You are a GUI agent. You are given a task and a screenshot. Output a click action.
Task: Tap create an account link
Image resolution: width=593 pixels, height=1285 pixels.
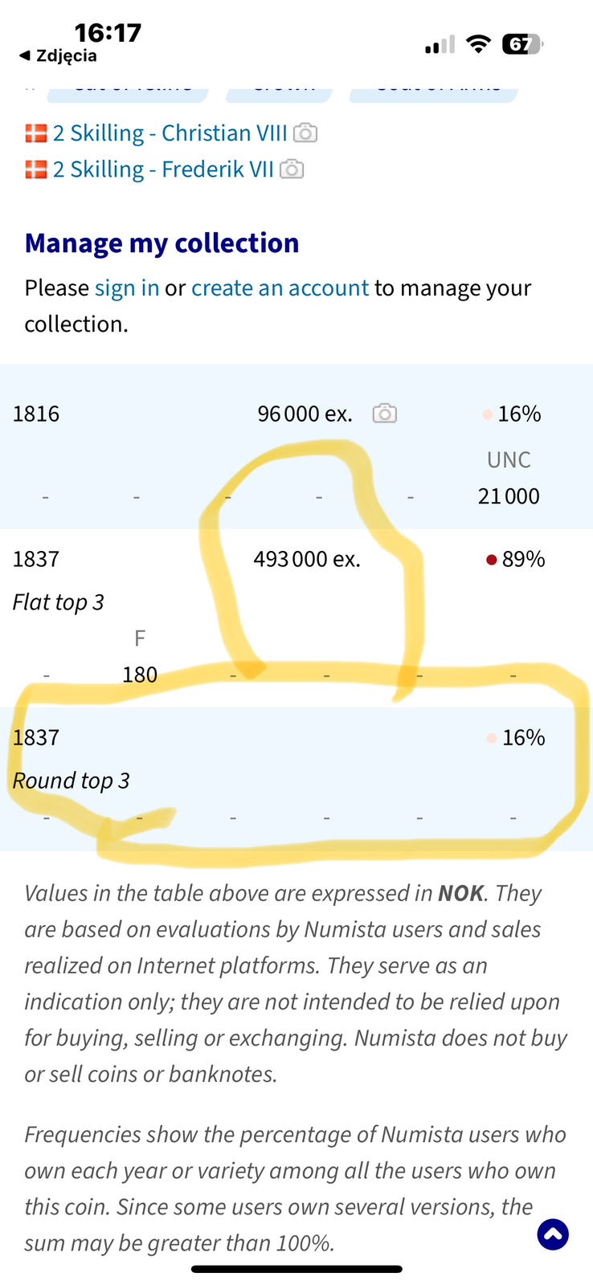[x=280, y=288]
